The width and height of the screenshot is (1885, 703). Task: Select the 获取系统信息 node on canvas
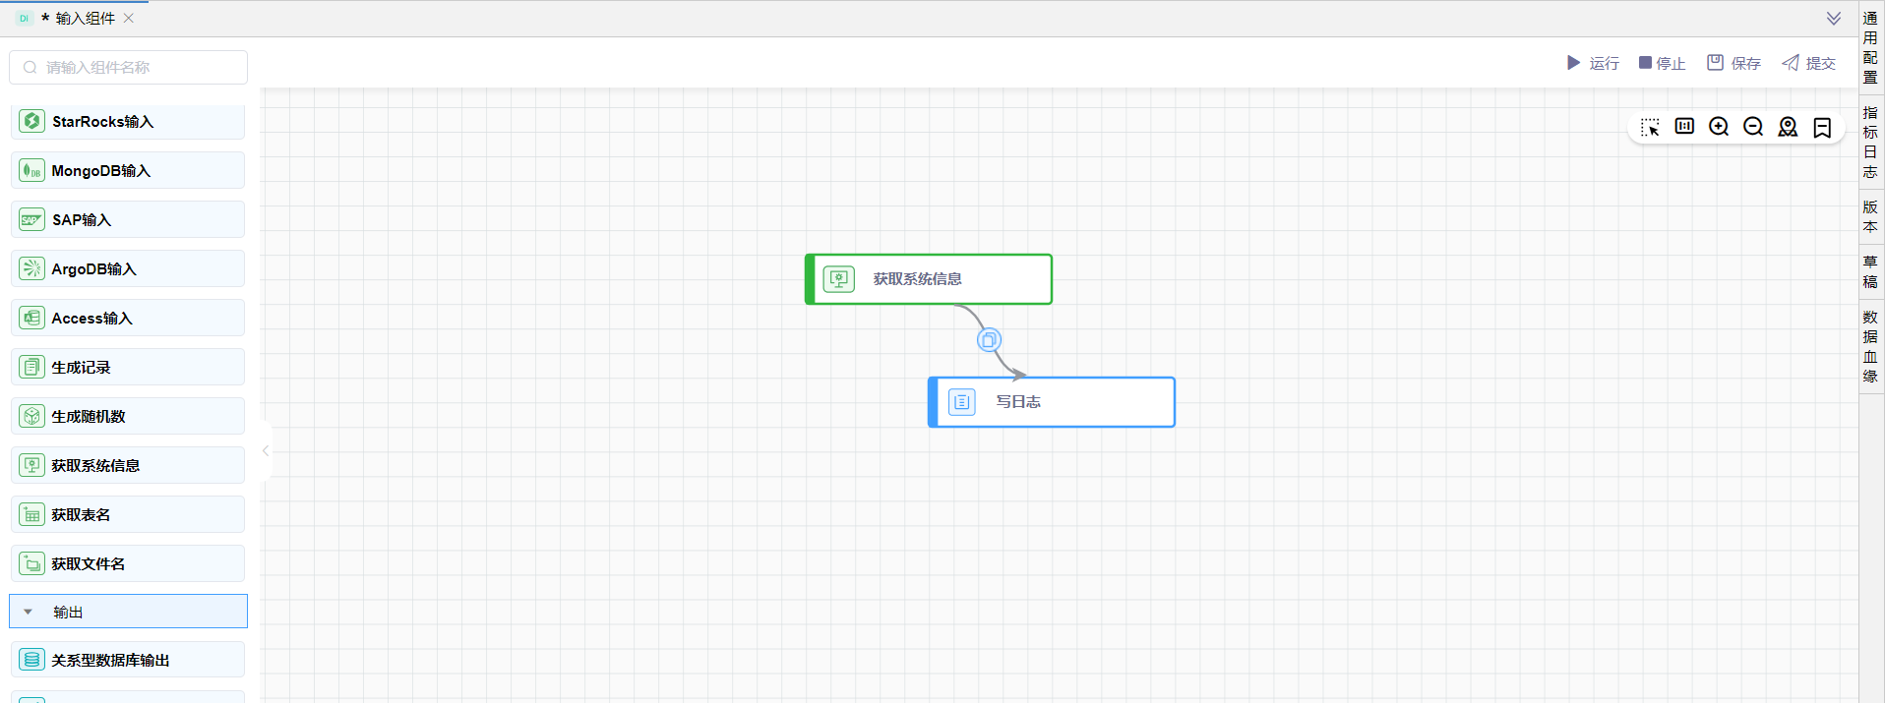click(929, 279)
